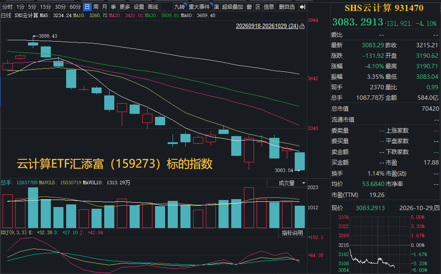
Task: Open the 更多 more periods menu
Action: point(124,7)
